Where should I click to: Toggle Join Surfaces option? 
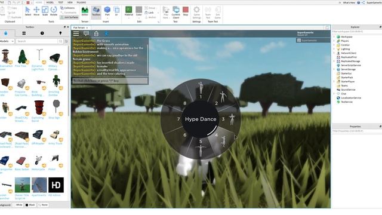click(x=69, y=17)
